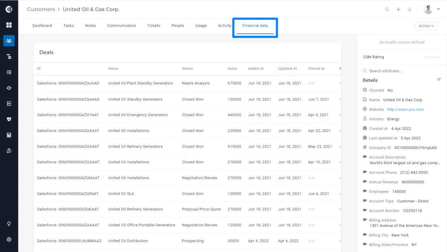The height and width of the screenshot is (252, 447).
Task: Open the Notes tab
Action: click(x=90, y=26)
